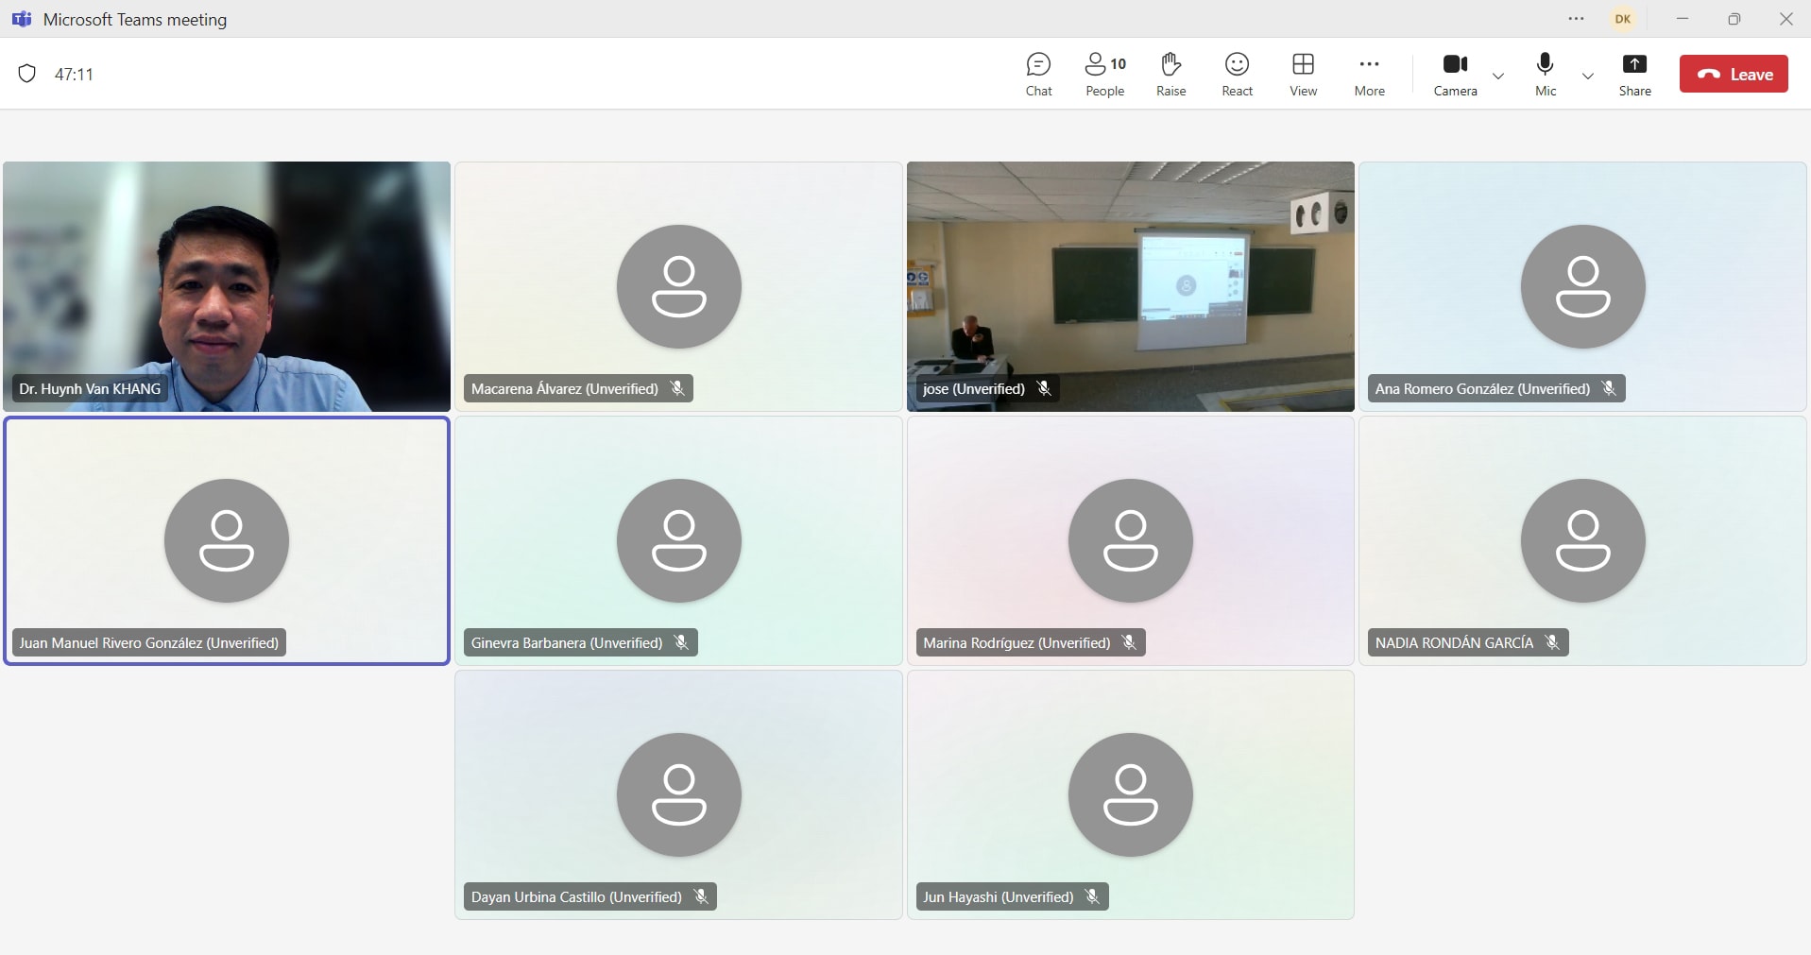Show the People participant list

[x=1104, y=74]
